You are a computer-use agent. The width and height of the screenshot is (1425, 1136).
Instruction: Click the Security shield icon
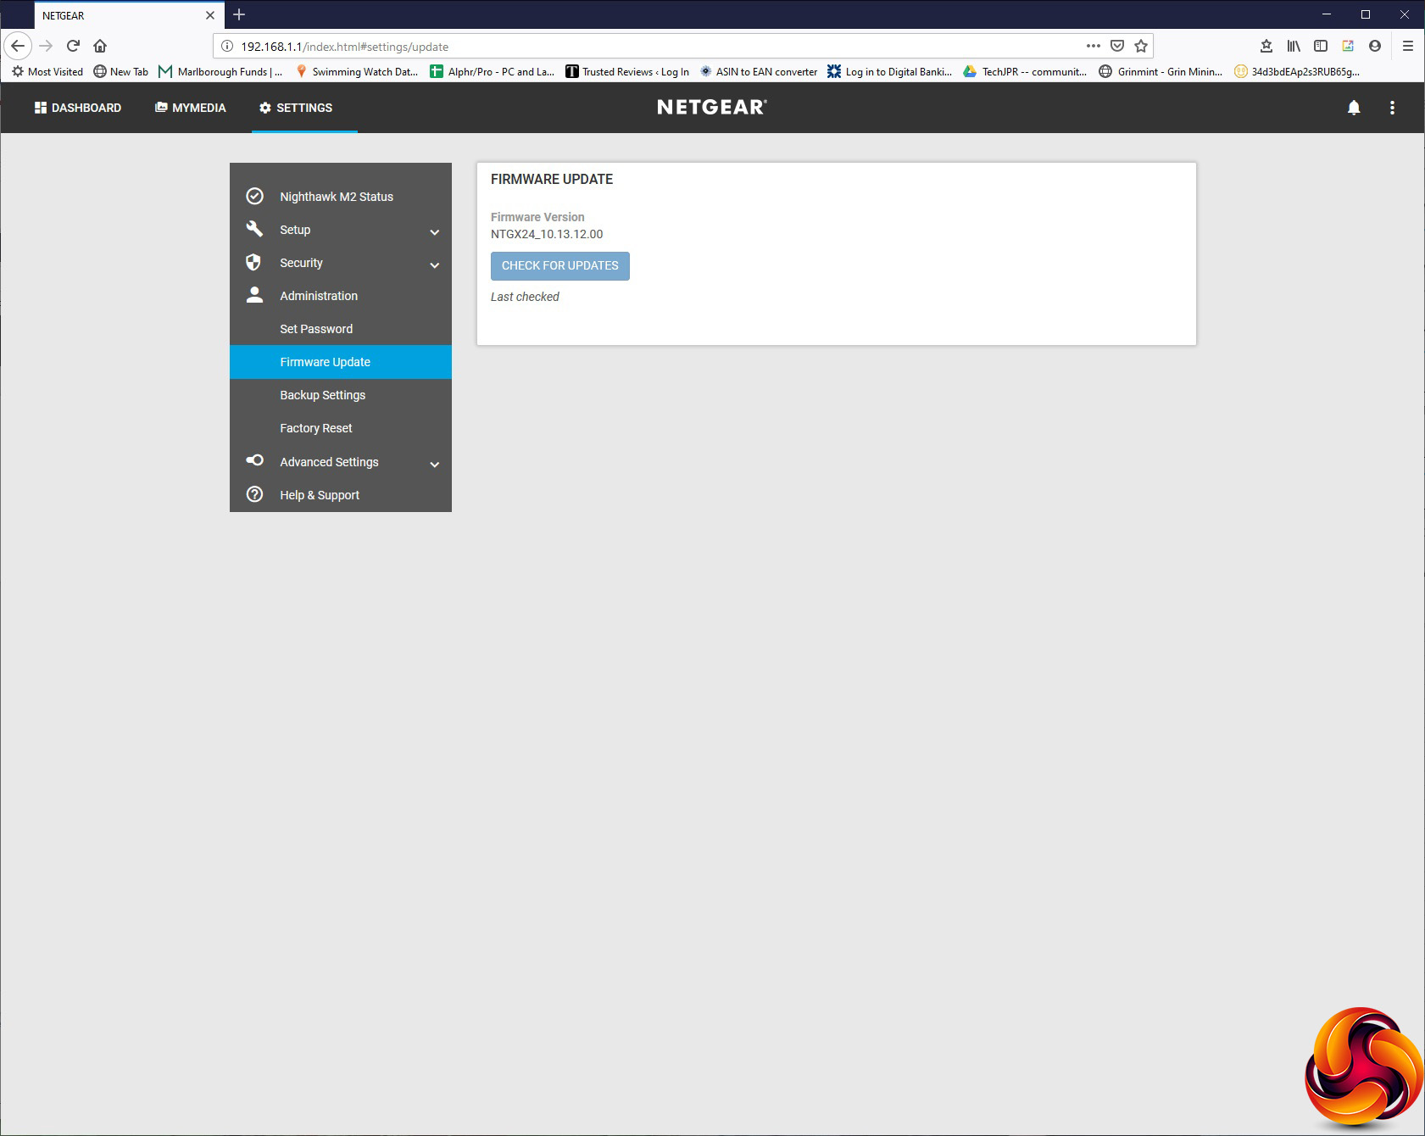(x=253, y=262)
